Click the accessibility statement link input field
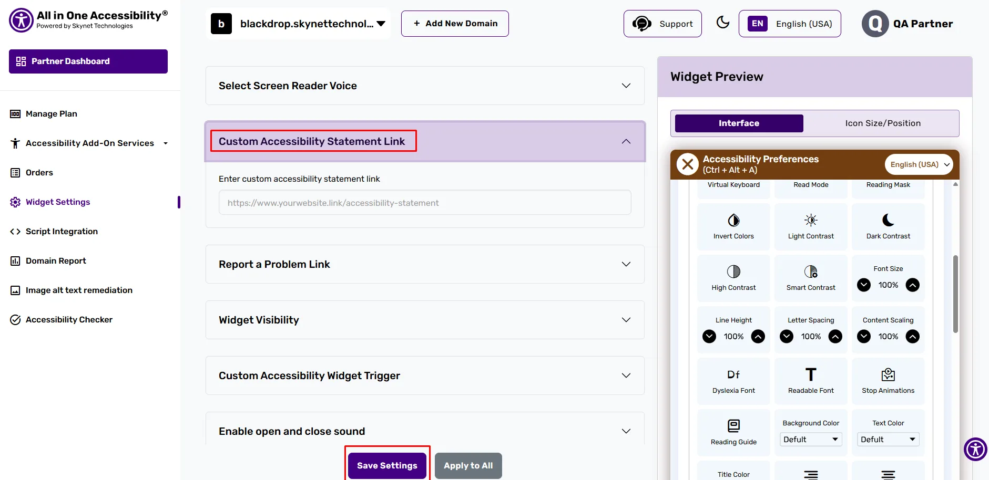Screen dimensions: 989x480 425,203
